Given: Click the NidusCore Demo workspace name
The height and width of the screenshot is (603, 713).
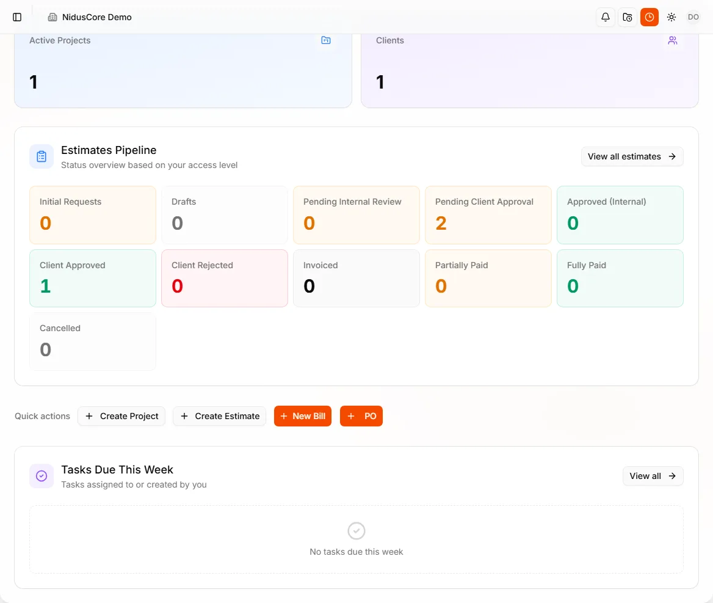Looking at the screenshot, I should 97,17.
